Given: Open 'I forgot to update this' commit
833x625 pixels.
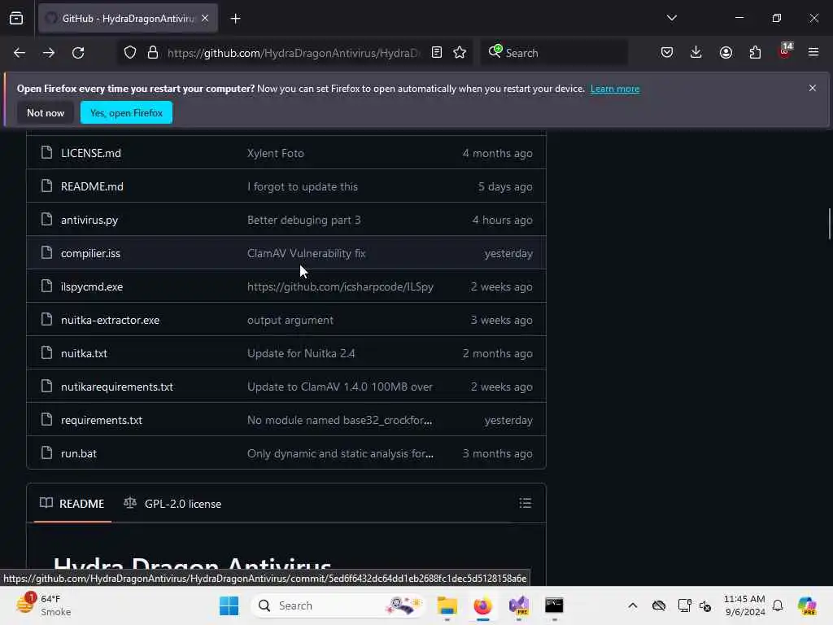Looking at the screenshot, I should pos(303,186).
